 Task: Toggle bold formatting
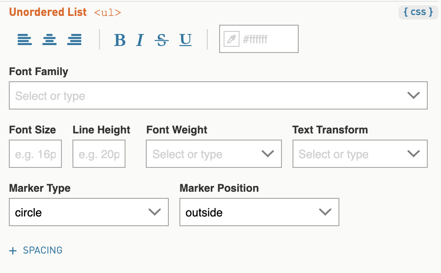(x=120, y=40)
